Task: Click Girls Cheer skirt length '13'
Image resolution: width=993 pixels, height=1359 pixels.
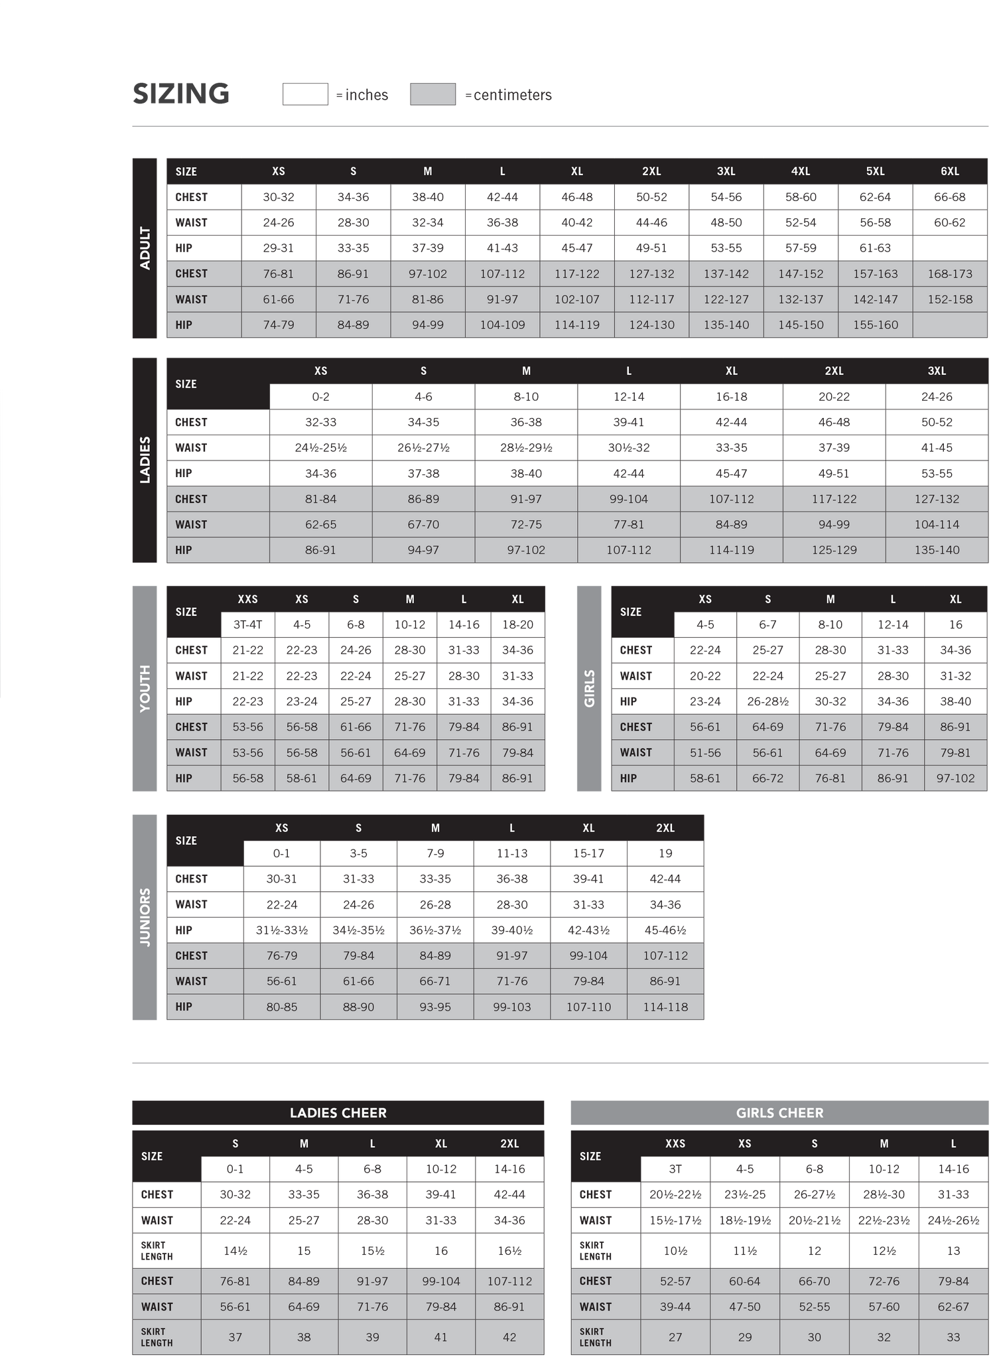Action: tap(953, 1251)
